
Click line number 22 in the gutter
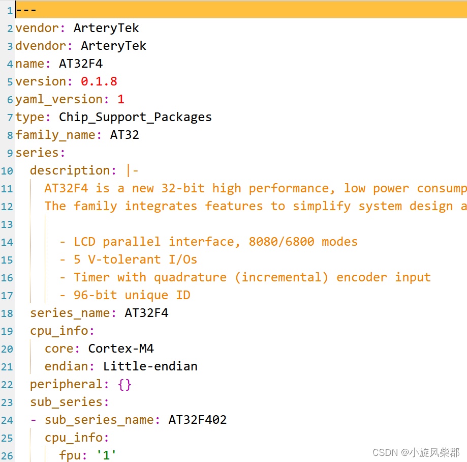(7, 385)
